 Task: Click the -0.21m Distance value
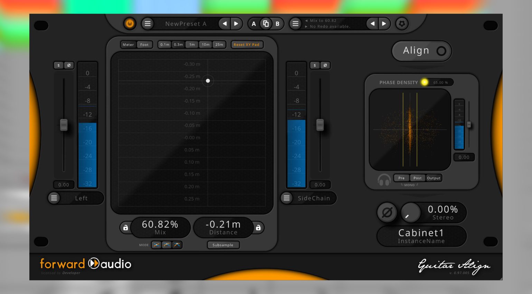tap(223, 224)
